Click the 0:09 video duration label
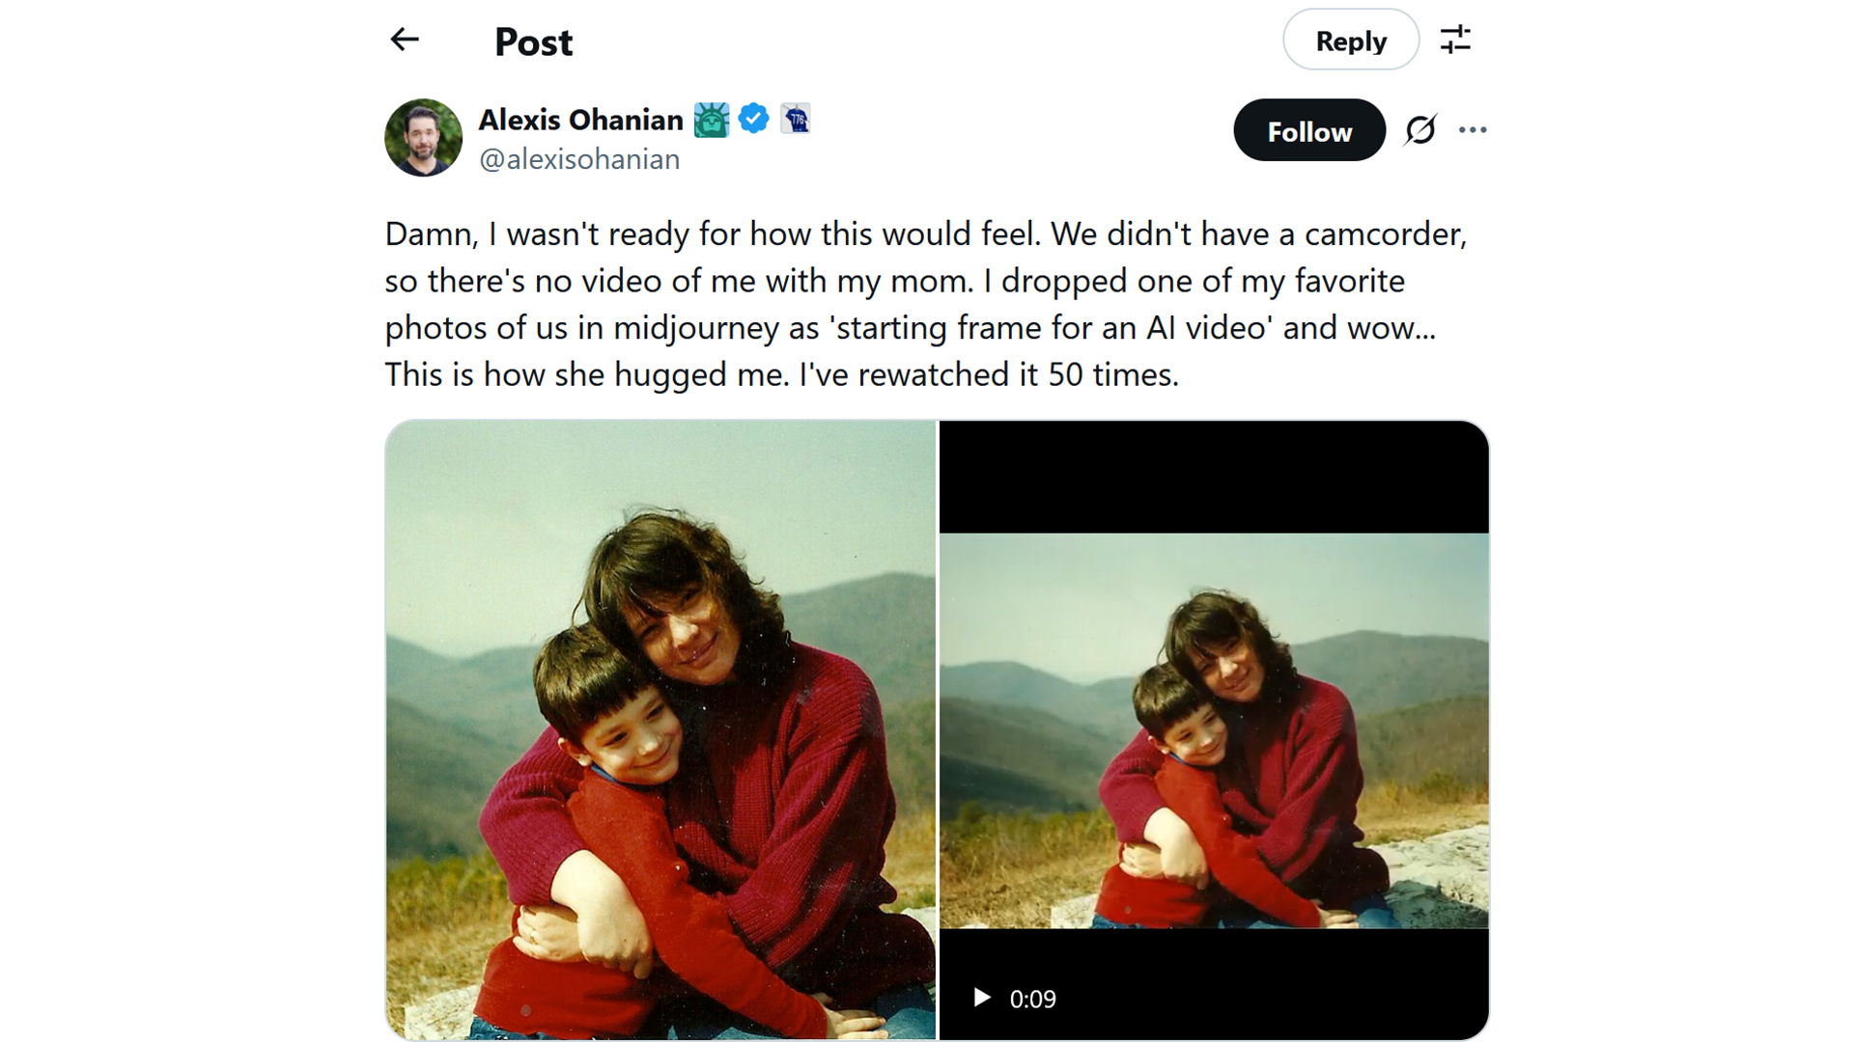1854x1042 pixels. click(1033, 999)
